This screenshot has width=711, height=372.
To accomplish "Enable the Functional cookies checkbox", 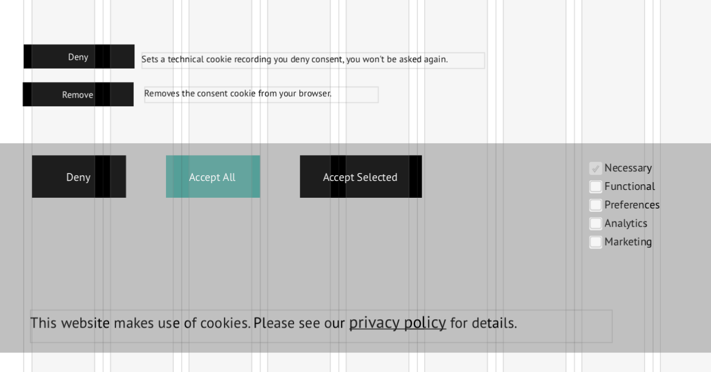I will coord(595,187).
